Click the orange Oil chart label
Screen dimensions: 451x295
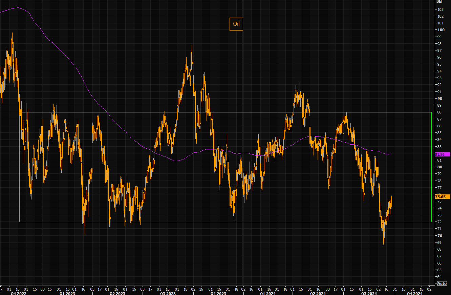pos(236,24)
